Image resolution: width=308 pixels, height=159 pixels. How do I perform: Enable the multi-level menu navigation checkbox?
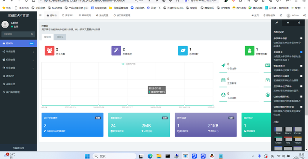point(301,38)
